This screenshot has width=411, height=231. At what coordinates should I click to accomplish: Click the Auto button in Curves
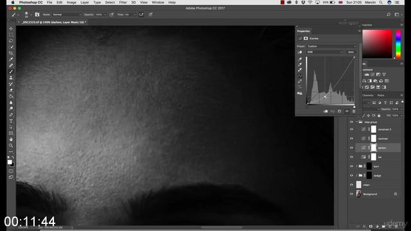point(351,52)
